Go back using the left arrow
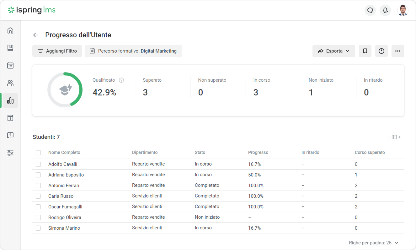Image resolution: width=416 pixels, height=250 pixels. coord(36,35)
